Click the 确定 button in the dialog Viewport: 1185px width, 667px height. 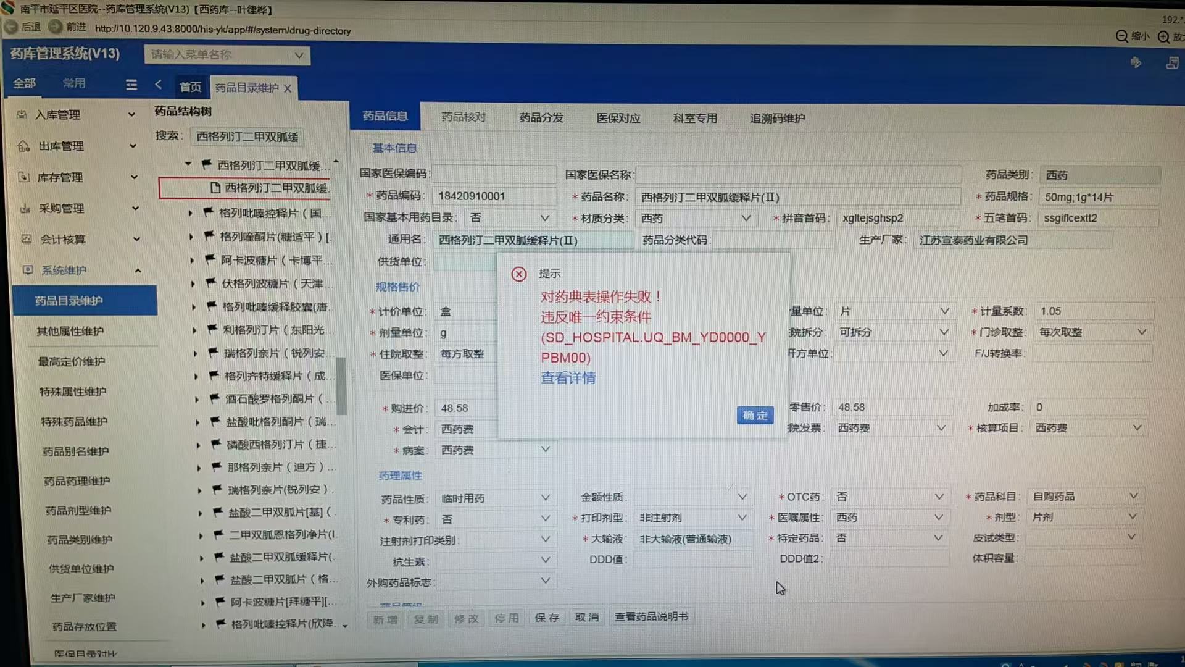coord(755,416)
